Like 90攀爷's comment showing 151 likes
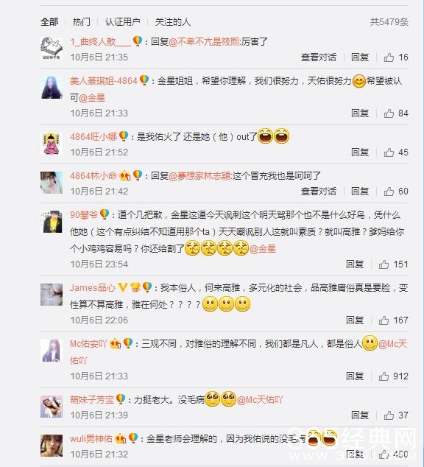Viewport: 424px width, 467px height. coord(384,264)
